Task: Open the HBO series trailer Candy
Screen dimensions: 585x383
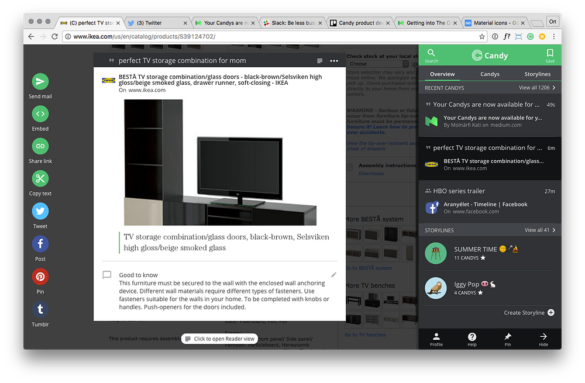Action: [490, 201]
